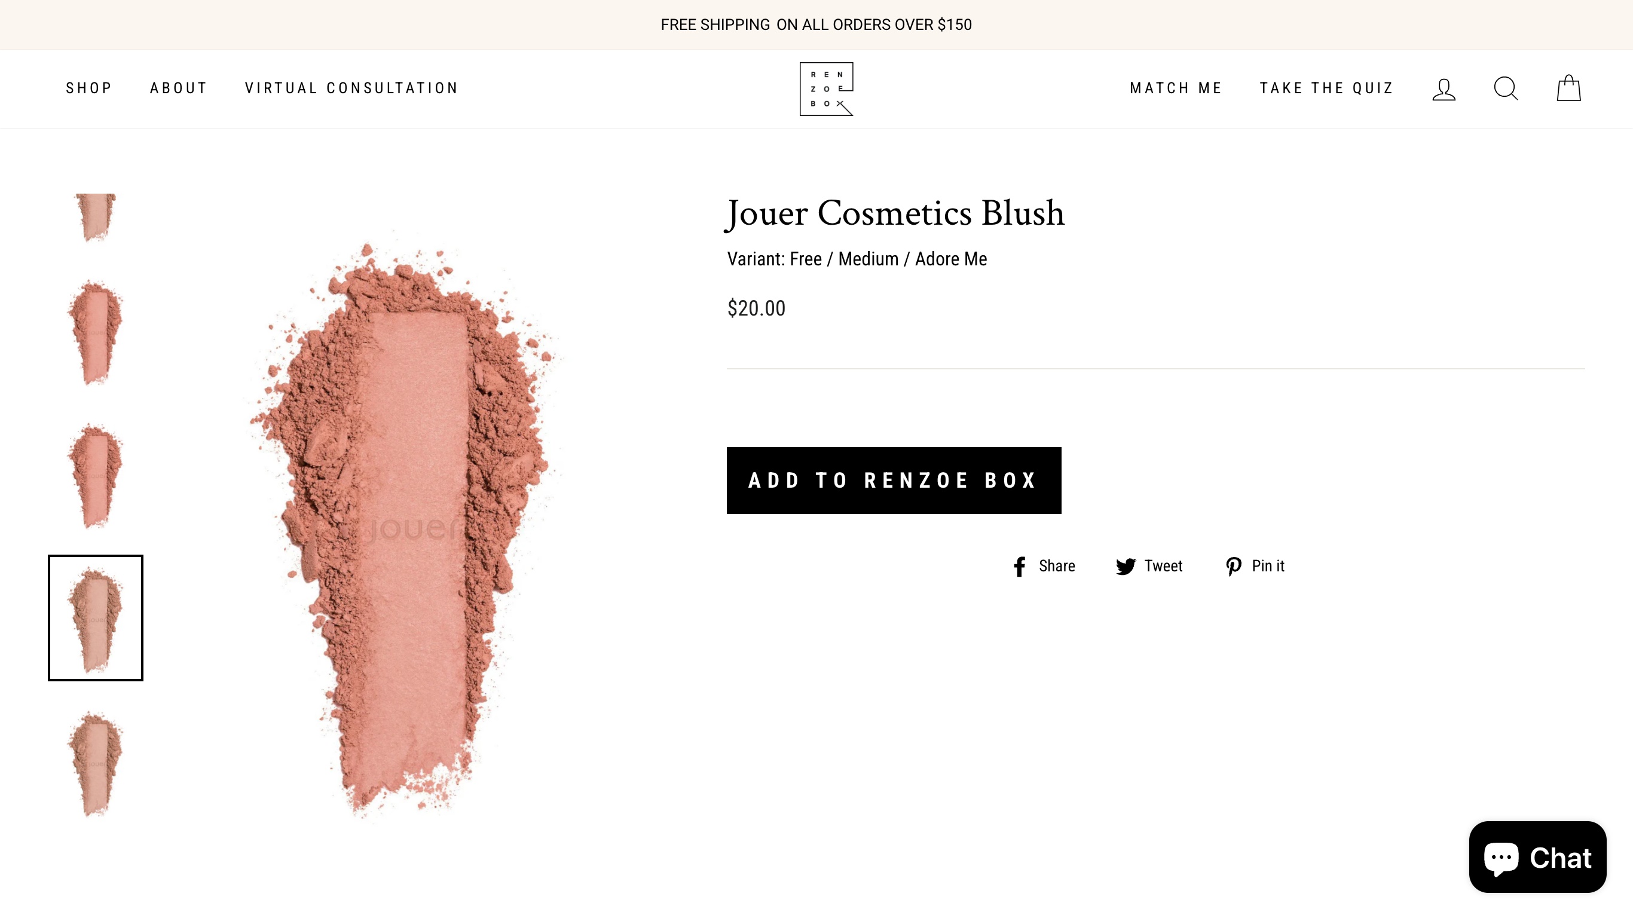Share product on Facebook
This screenshot has width=1633, height=918.
(x=1044, y=566)
